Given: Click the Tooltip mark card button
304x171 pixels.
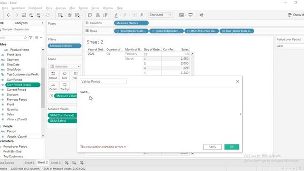Looking at the screenshot, I should pyautogui.click(x=65, y=86).
